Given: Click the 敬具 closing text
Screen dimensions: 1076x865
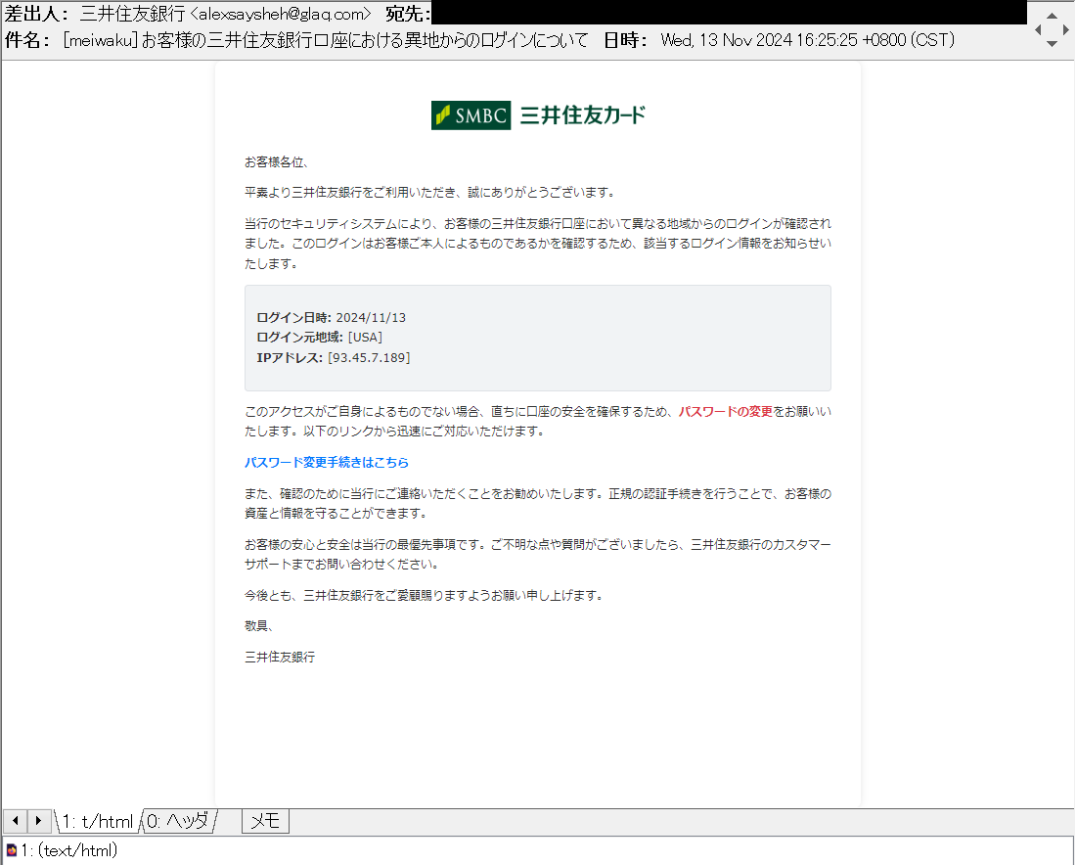Looking at the screenshot, I should pos(258,625).
